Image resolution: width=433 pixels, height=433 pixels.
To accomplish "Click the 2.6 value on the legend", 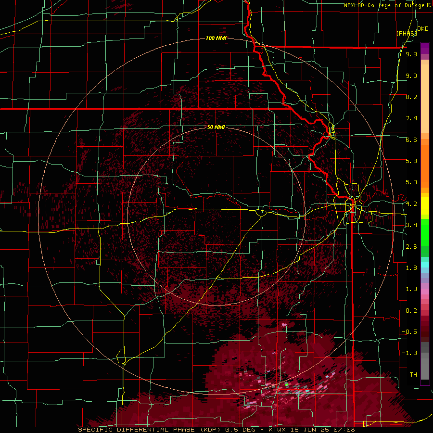I will (411, 247).
